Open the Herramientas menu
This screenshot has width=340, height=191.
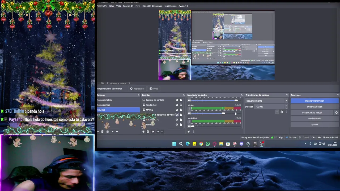coord(170,6)
